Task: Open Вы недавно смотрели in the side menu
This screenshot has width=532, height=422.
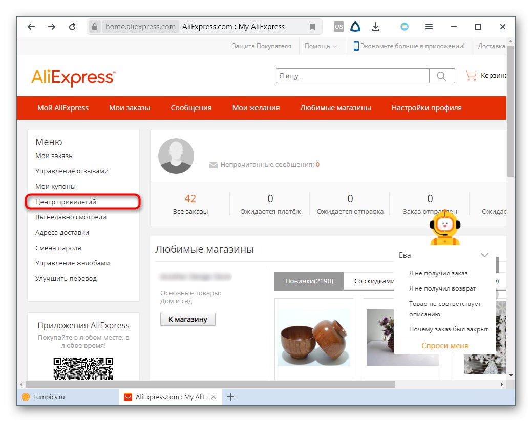Action: coord(71,217)
